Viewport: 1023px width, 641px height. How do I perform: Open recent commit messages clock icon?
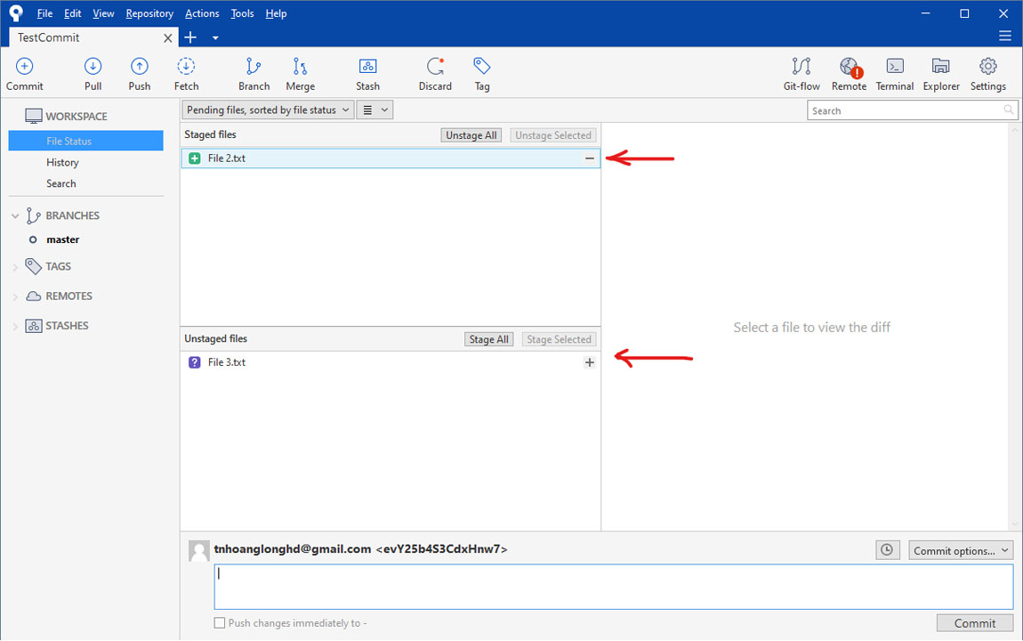pyautogui.click(x=887, y=550)
